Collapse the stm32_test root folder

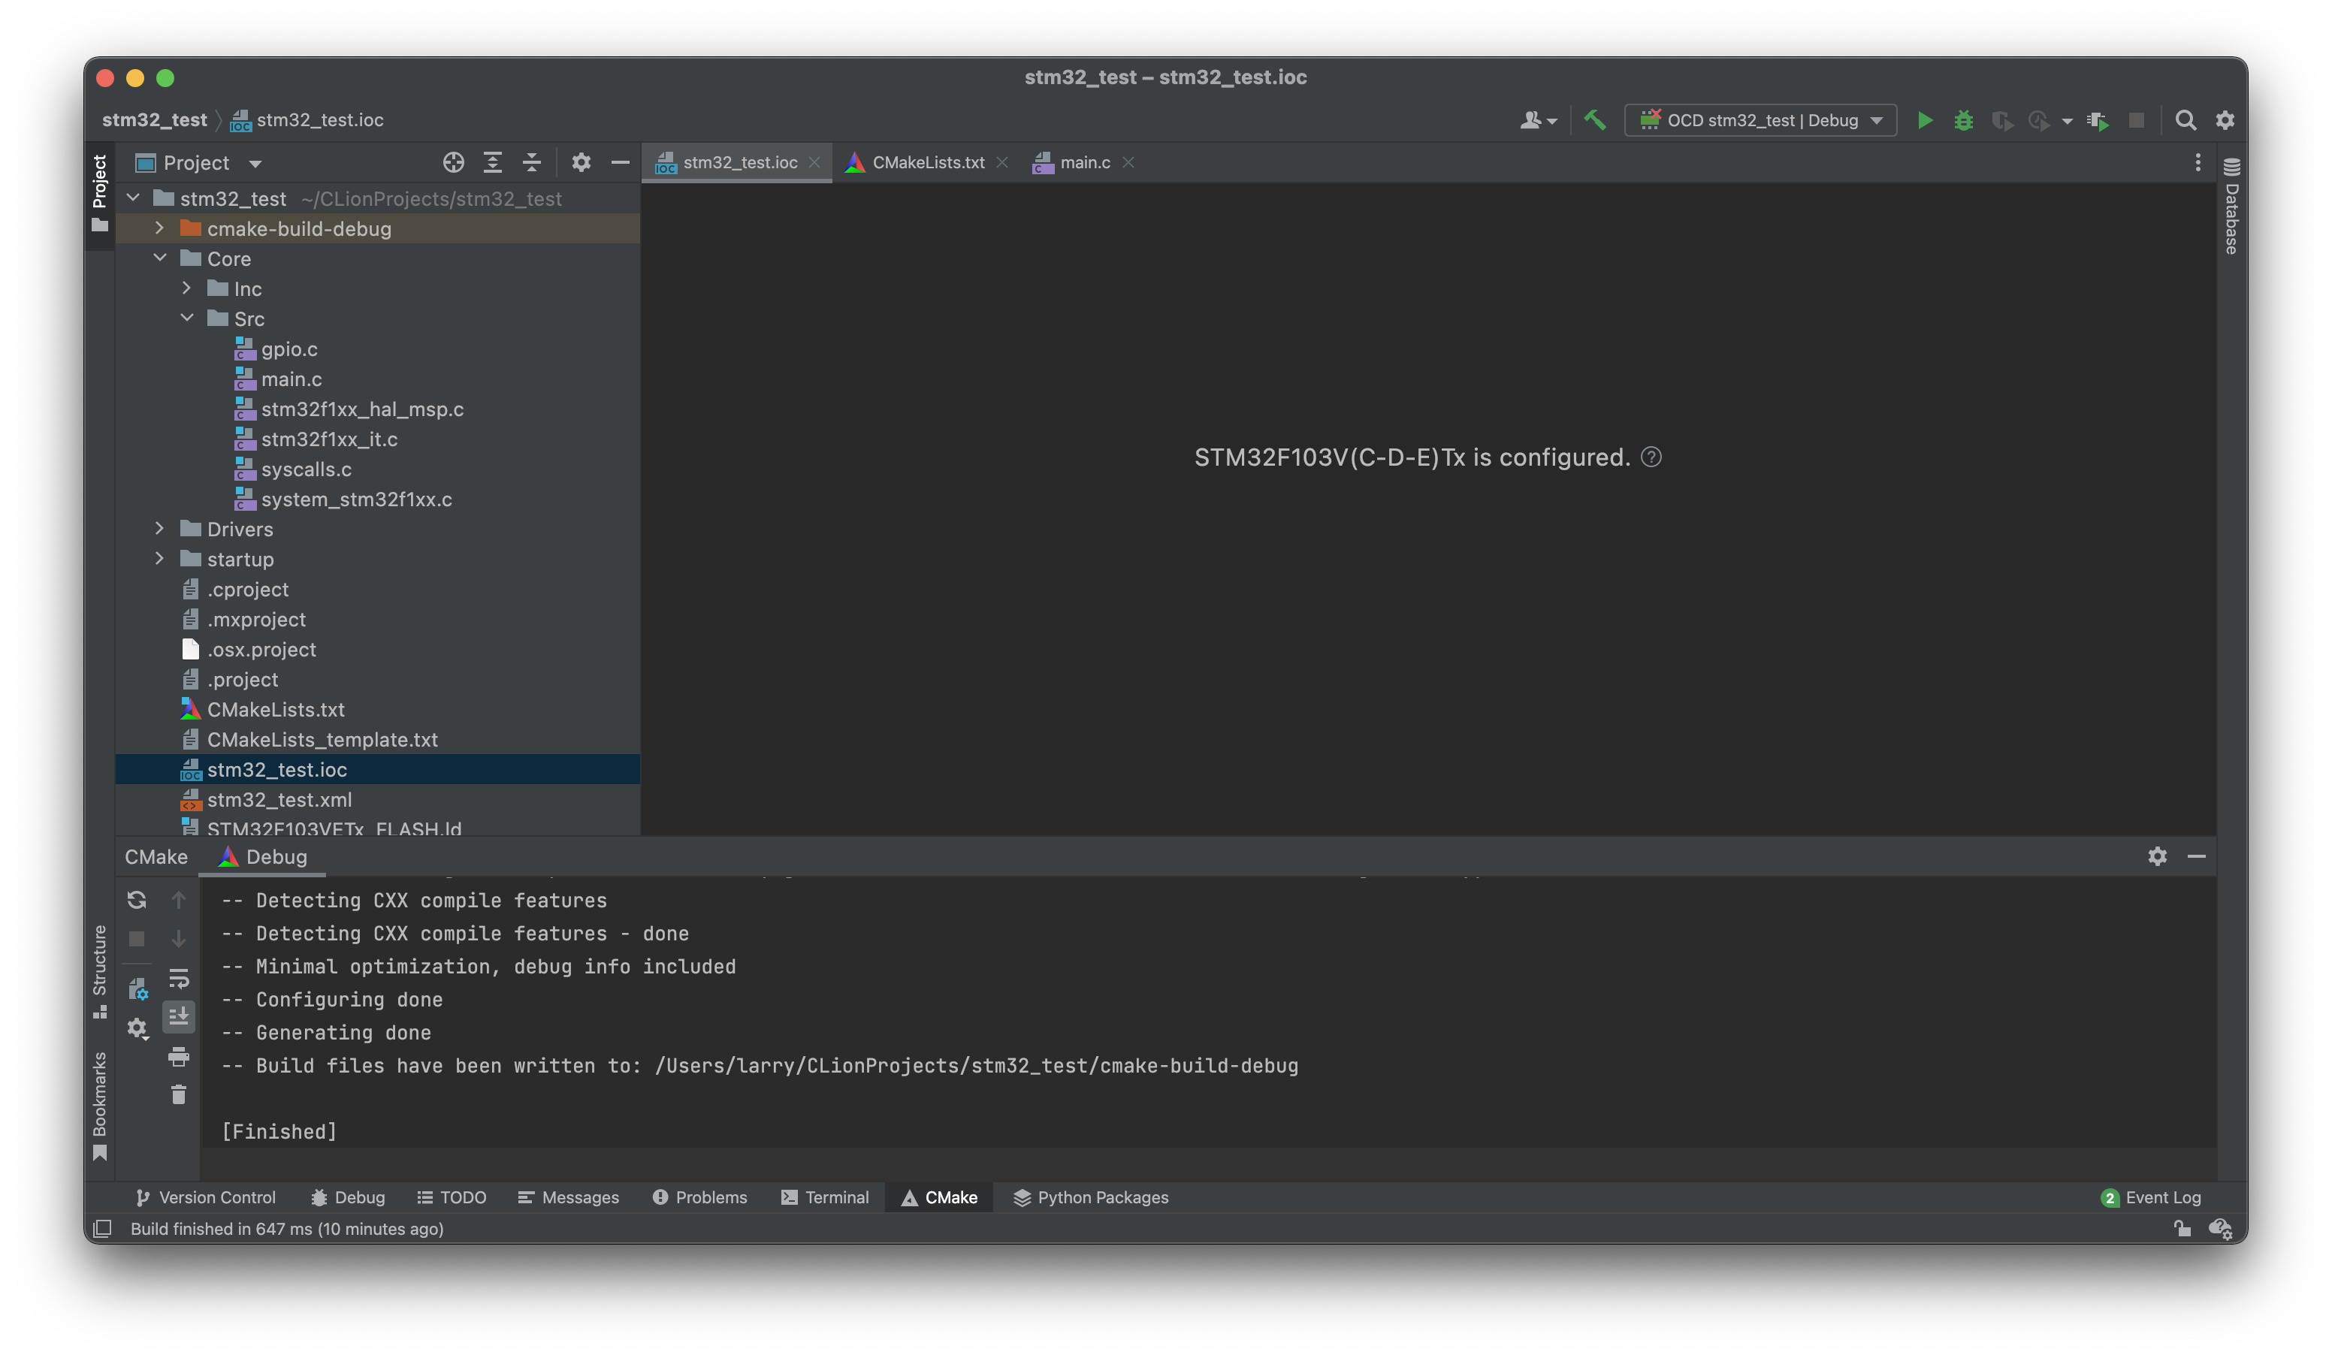(x=133, y=198)
